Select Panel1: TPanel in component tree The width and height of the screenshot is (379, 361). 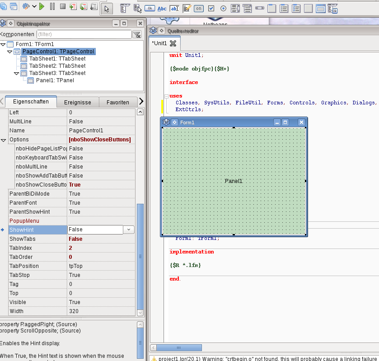point(55,80)
